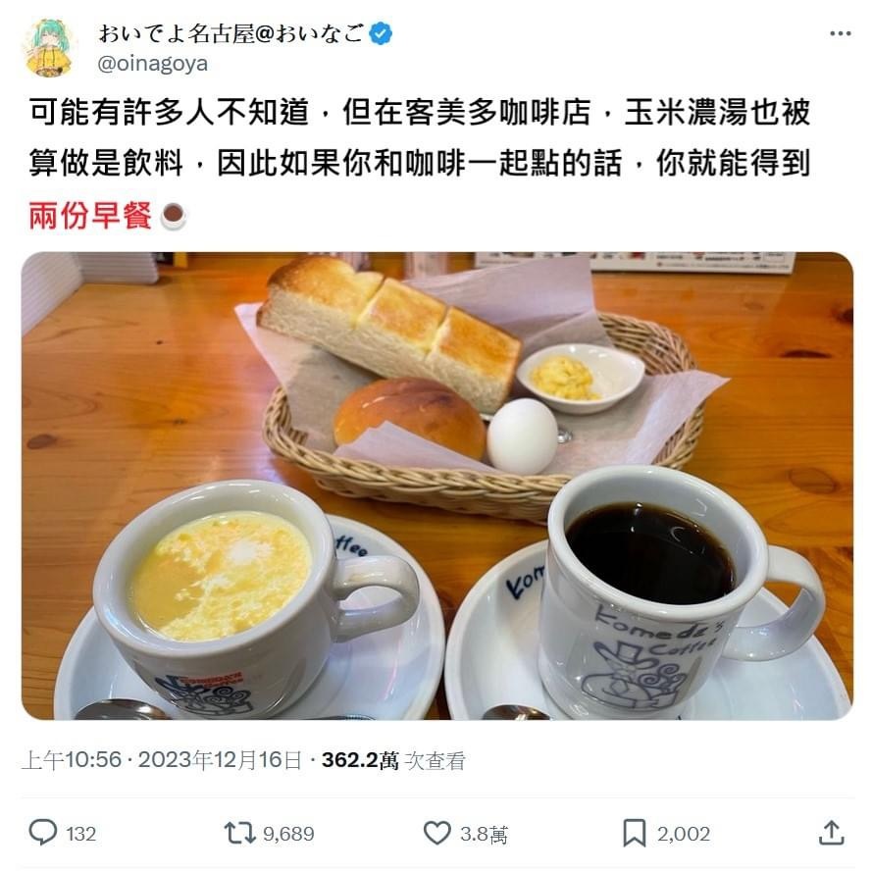Screen dimensions: 872x871
Task: Click the red 兩份早餐 text
Action: click(90, 216)
